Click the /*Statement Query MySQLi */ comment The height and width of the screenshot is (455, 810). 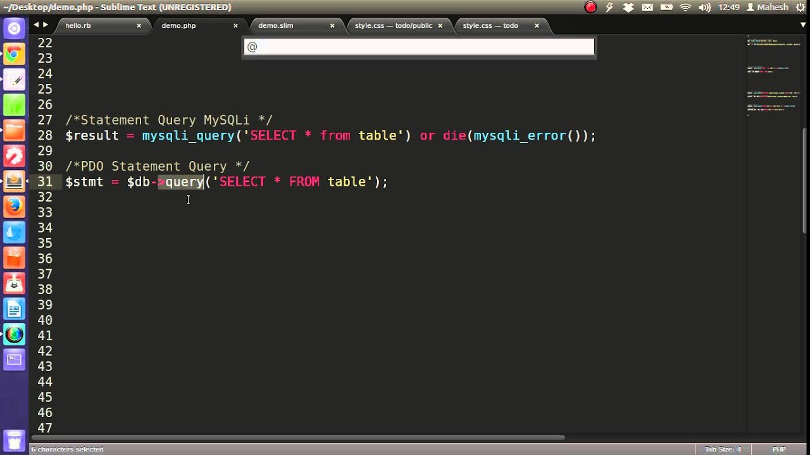pos(169,120)
